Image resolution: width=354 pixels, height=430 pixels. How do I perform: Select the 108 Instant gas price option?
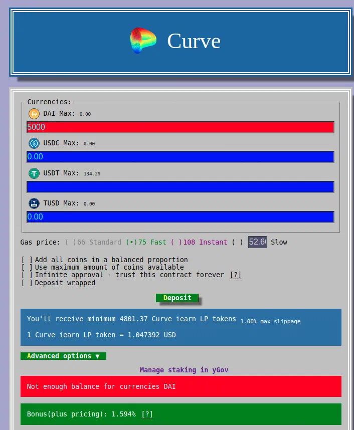(x=199, y=242)
